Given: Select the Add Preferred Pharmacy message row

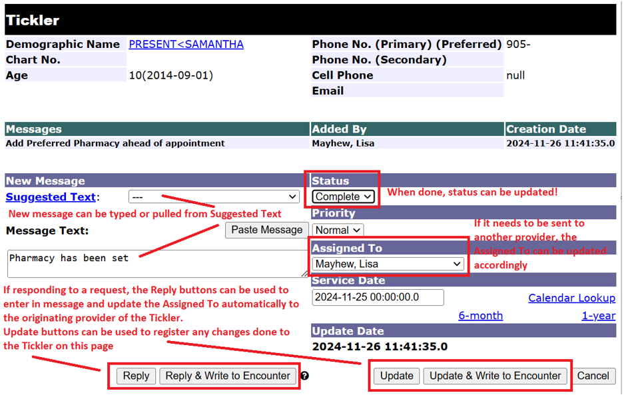Looking at the screenshot, I should click(115, 143).
